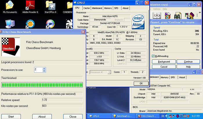Image resolution: width=203 pixels, height=119 pixels.
Task: Click the wireless network tray icon
Action: [x=174, y=116]
